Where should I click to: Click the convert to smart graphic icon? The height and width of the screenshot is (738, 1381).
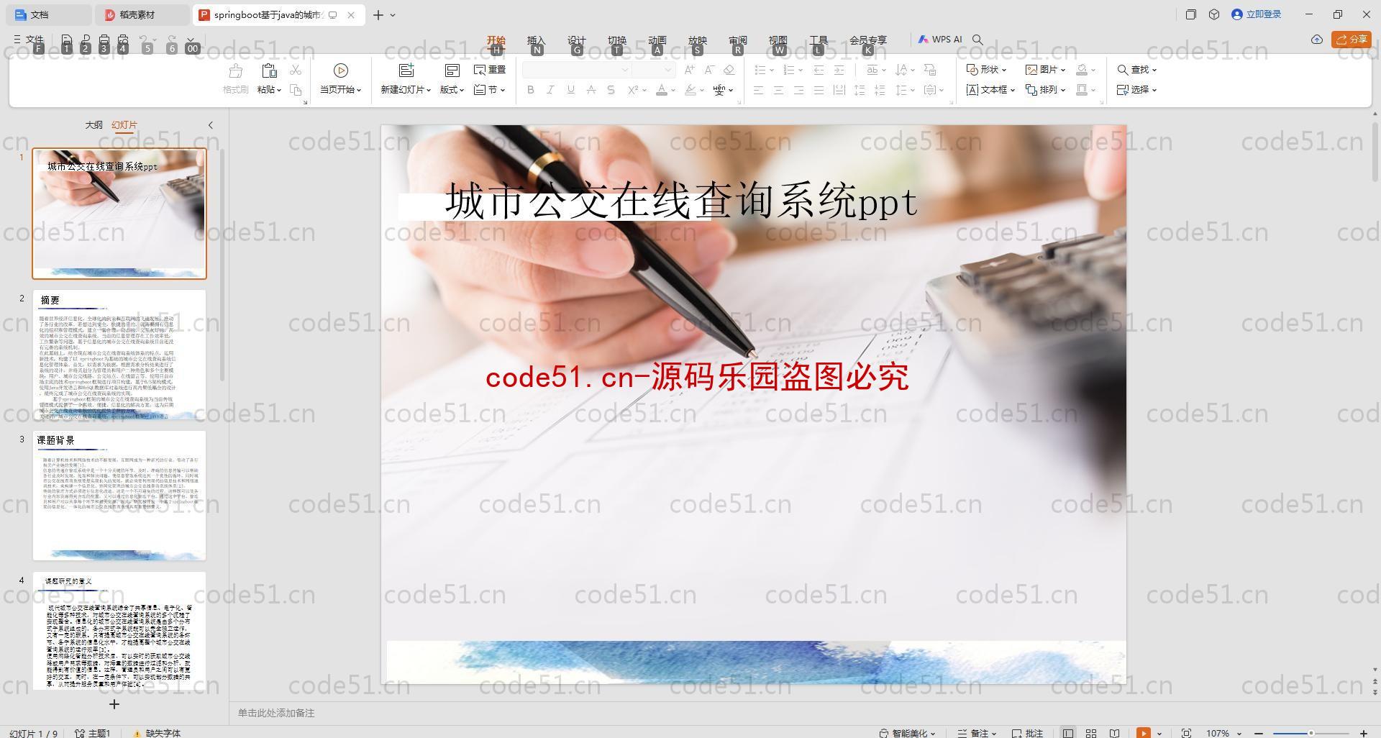click(x=930, y=70)
